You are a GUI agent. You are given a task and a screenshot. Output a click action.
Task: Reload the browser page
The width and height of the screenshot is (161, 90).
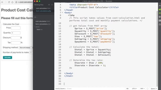[x=9, y=2]
